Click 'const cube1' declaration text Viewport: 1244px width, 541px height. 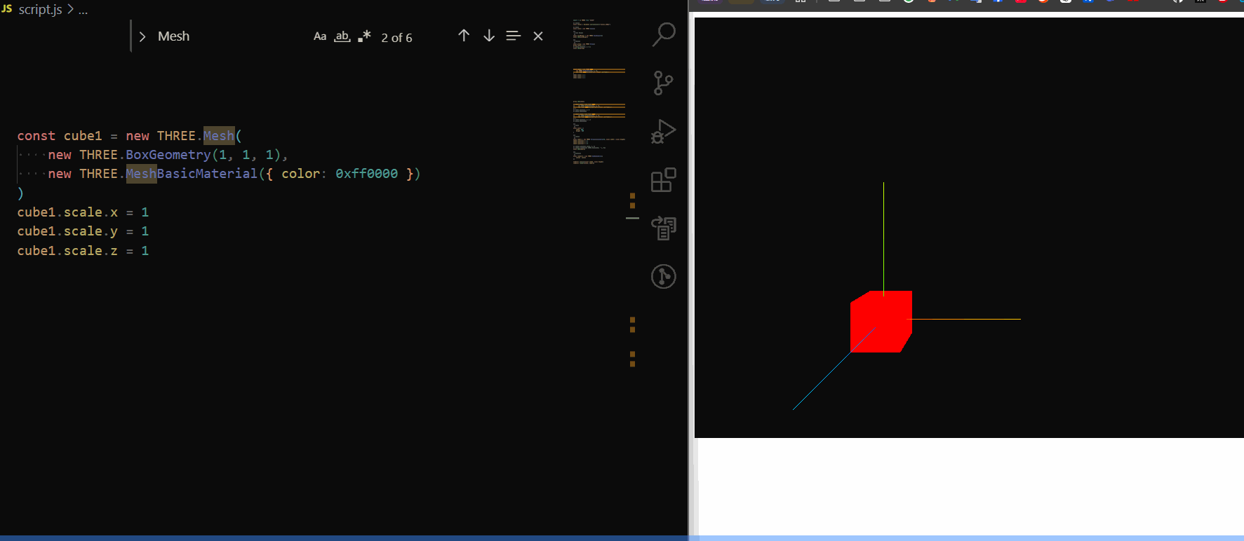[60, 136]
